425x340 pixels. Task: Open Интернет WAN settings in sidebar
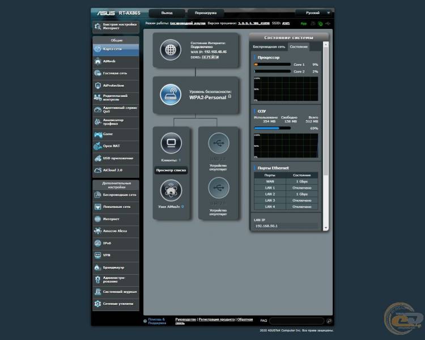[x=116, y=219]
